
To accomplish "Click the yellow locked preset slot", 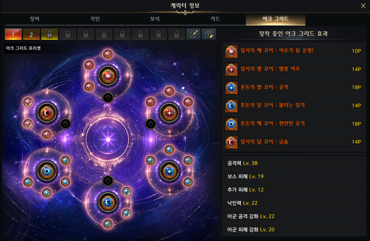I will (50, 34).
